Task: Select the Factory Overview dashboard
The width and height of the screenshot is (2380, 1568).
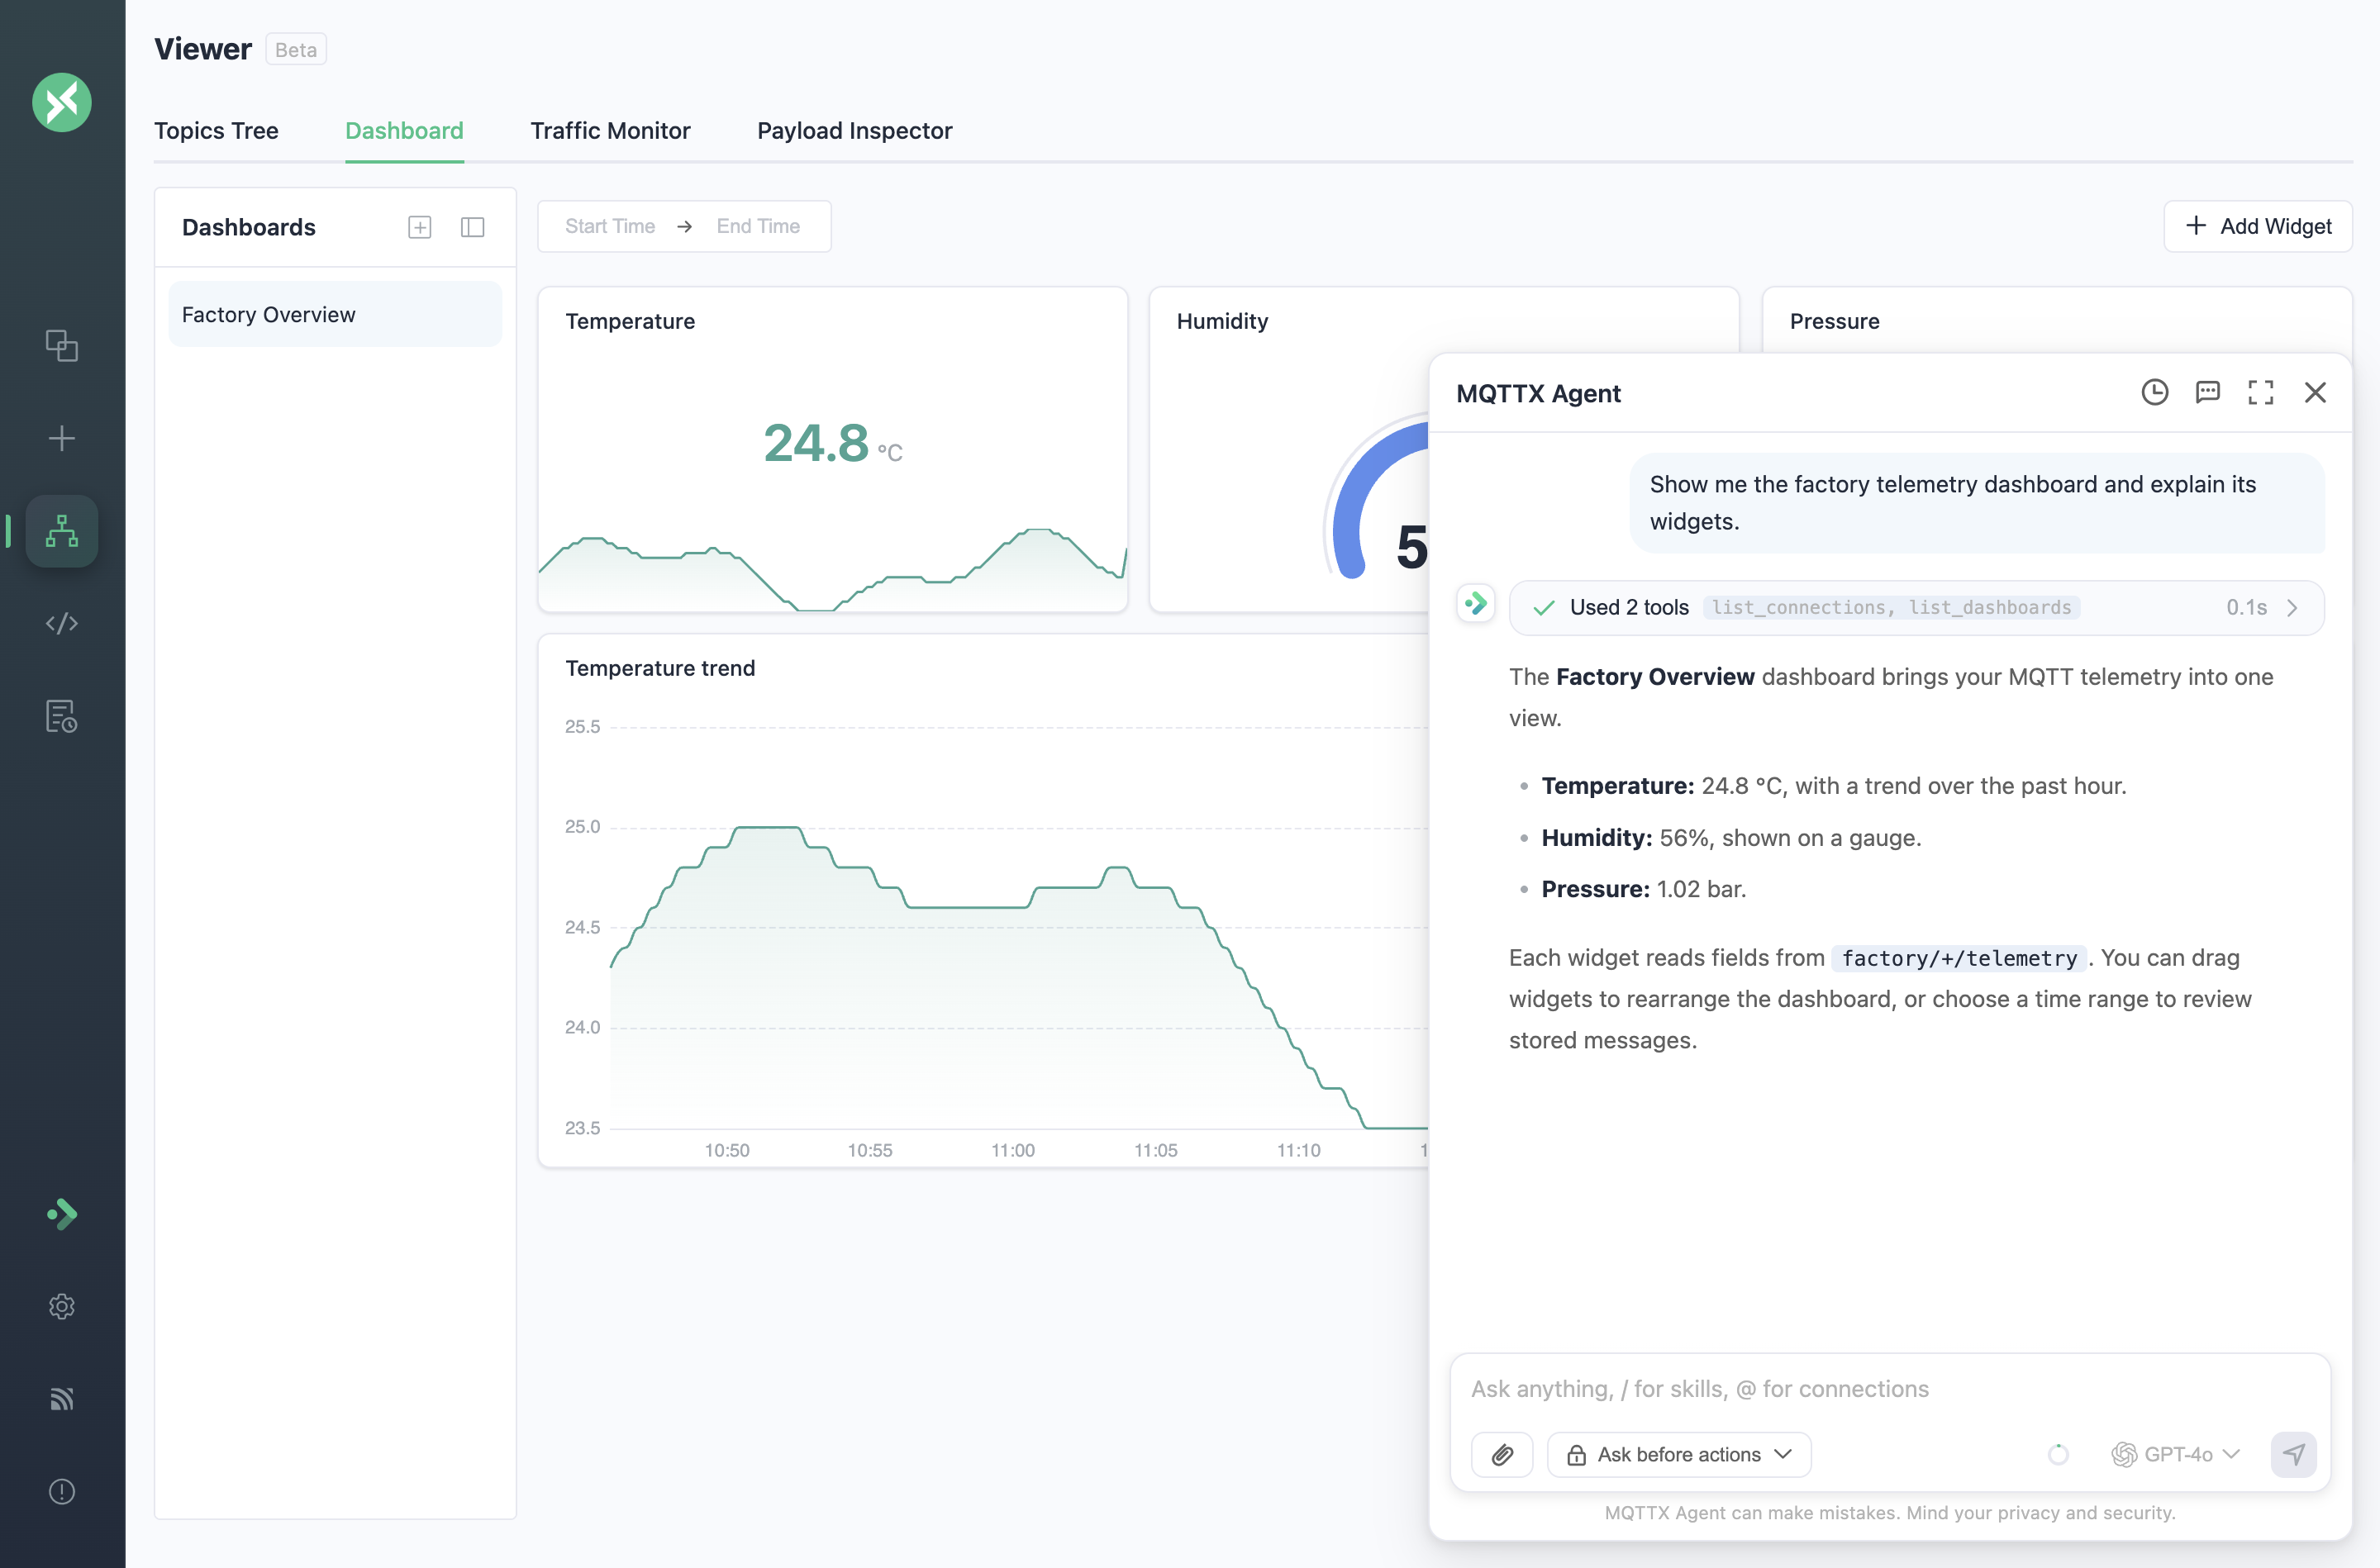Action: click(335, 314)
